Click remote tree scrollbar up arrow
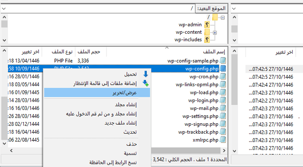The image size is (303, 167). pyautogui.click(x=4, y=17)
